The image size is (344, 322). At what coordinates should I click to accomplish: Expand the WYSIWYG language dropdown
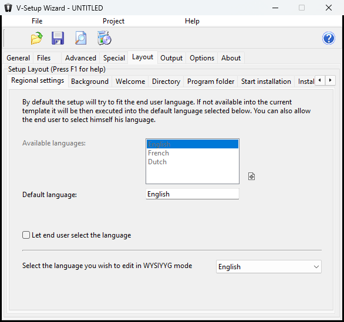click(x=269, y=266)
